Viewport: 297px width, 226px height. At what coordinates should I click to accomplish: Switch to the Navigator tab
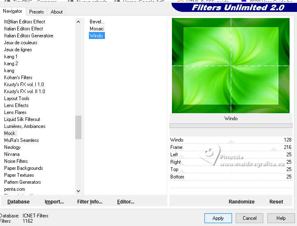pos(12,11)
